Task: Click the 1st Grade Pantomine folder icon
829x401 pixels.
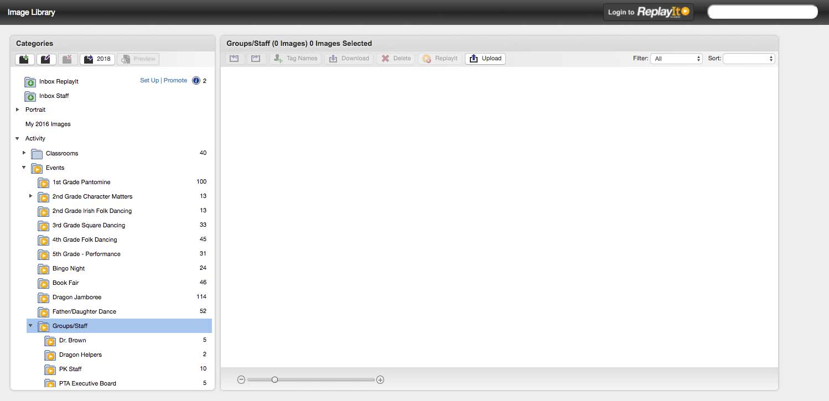Action: 44,183
